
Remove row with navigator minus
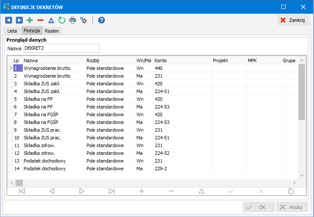coord(172,191)
